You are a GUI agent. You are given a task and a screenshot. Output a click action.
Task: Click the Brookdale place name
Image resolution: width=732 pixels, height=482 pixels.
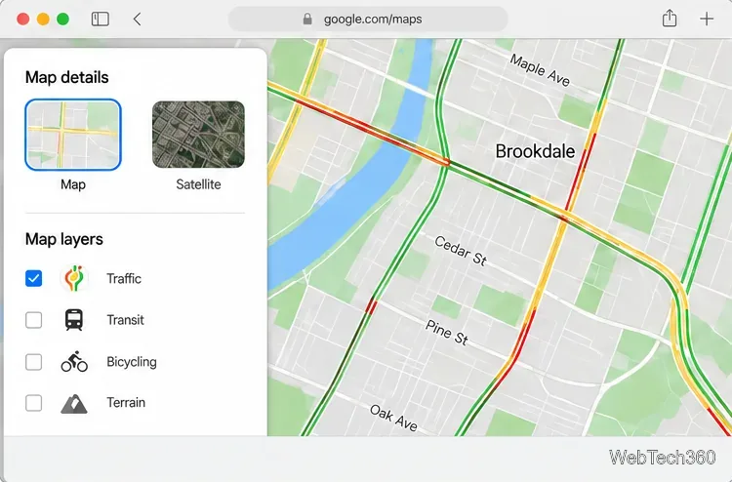pos(535,151)
